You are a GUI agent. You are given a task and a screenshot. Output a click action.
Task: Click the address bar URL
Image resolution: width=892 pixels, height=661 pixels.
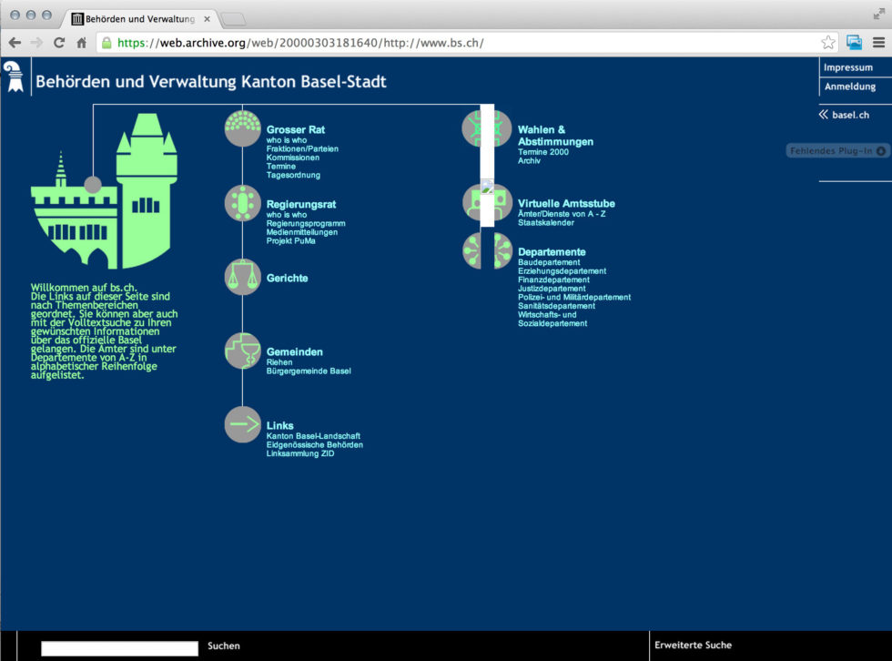pyautogui.click(x=300, y=43)
